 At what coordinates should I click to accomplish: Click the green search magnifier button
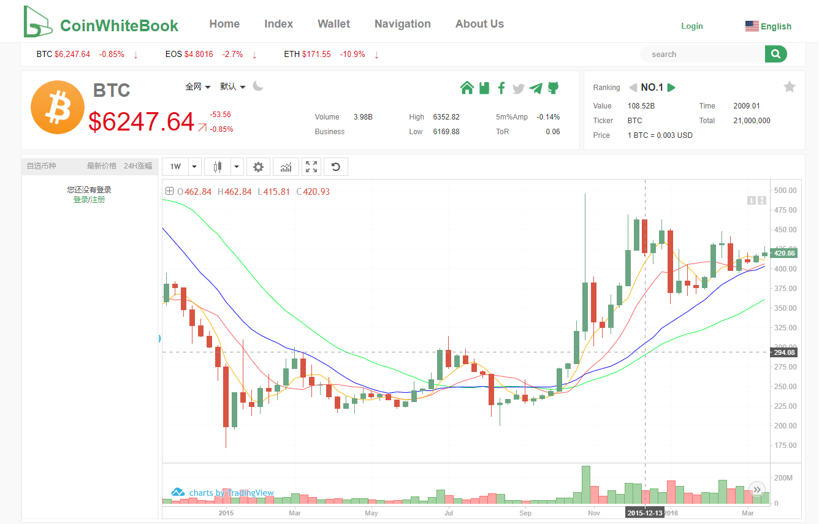coord(775,54)
